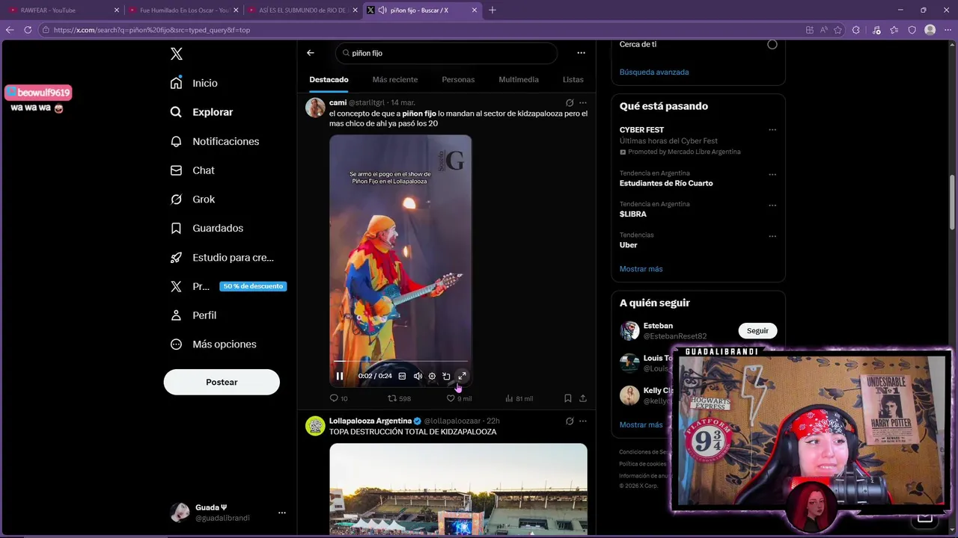
Task: Click Grok icon on Lollapalooza post
Action: click(570, 421)
